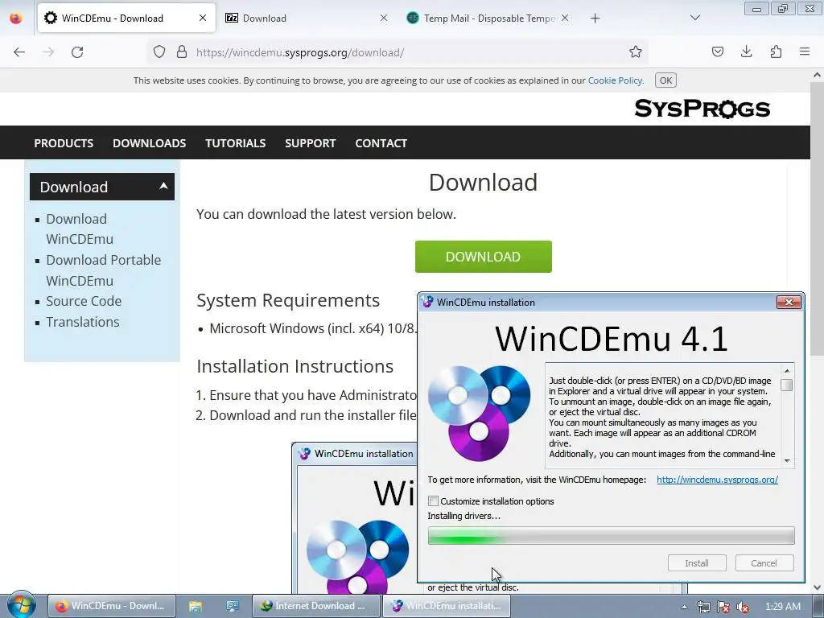This screenshot has height=618, width=824.
Task: Collapse the Download sidebar section arrow
Action: tap(163, 186)
